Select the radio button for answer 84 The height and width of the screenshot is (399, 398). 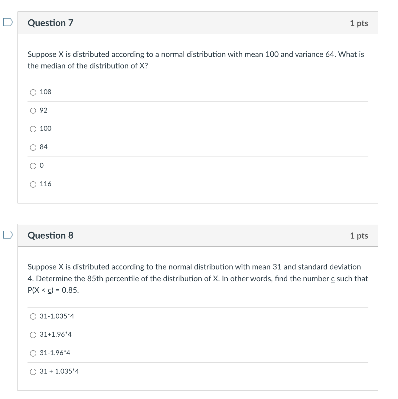tap(33, 147)
